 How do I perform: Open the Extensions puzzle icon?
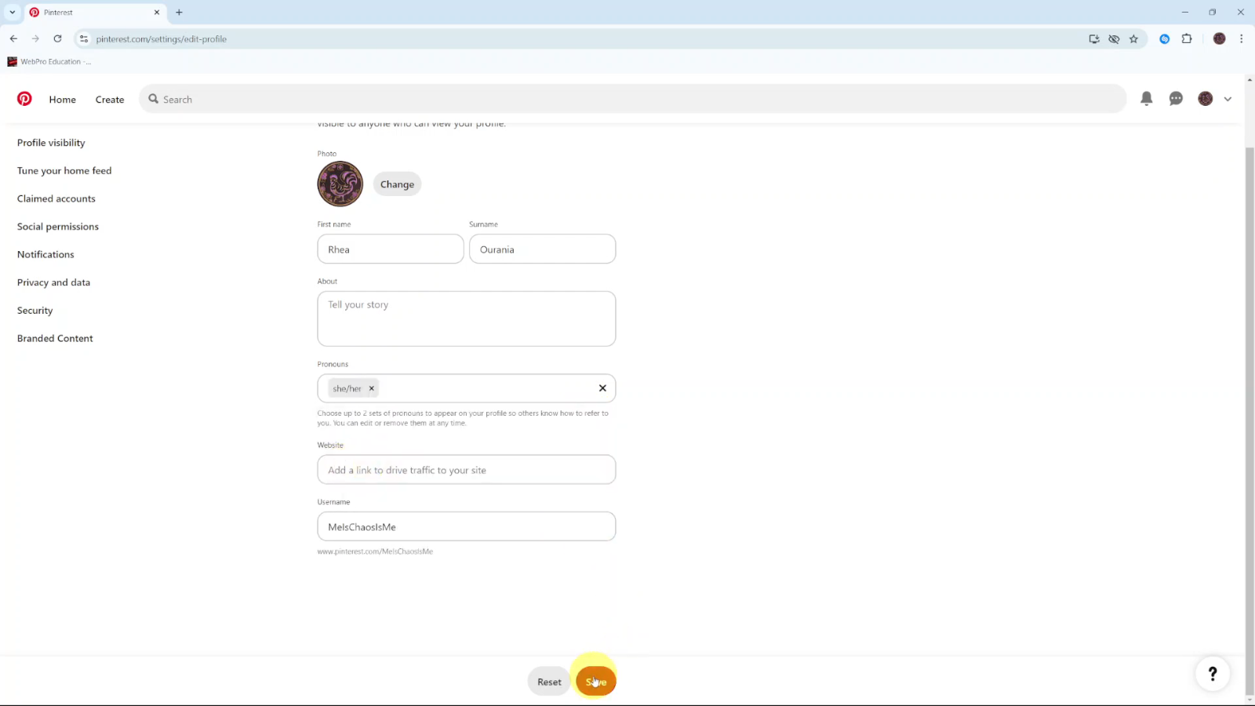1187,38
